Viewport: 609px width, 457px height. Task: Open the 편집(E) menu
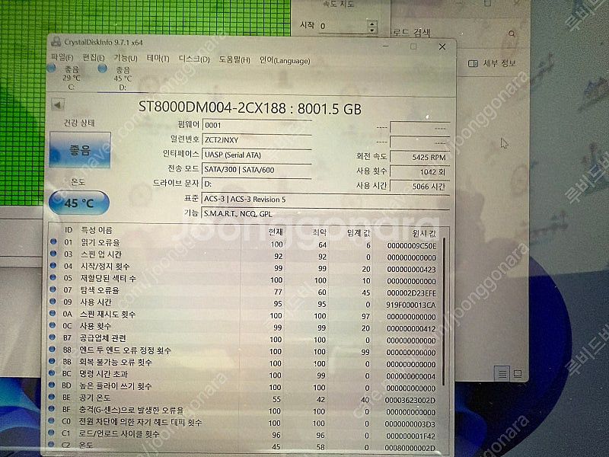[x=94, y=58]
